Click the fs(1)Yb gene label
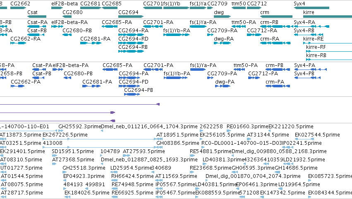Viewport: 352px width, 199px height. (x=172, y=4)
